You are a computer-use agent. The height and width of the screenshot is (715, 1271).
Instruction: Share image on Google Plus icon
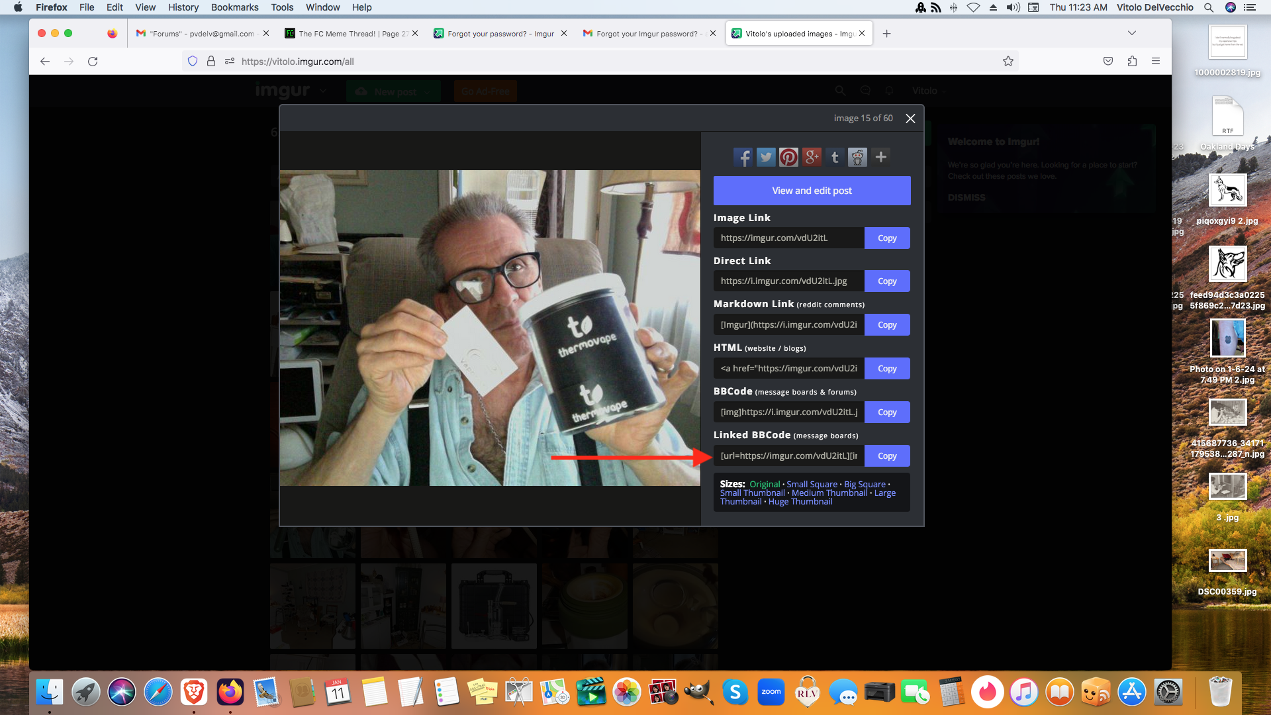click(812, 158)
